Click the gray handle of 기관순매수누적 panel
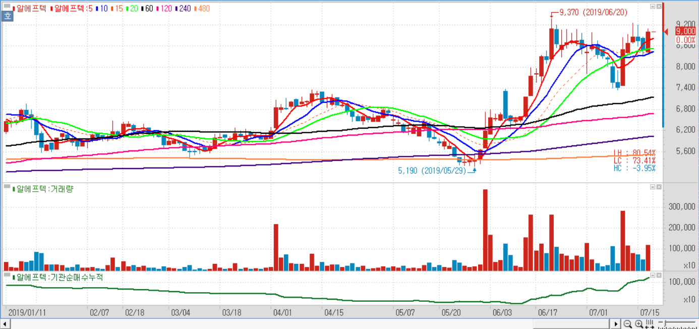699x329 pixels. [x=7, y=275]
